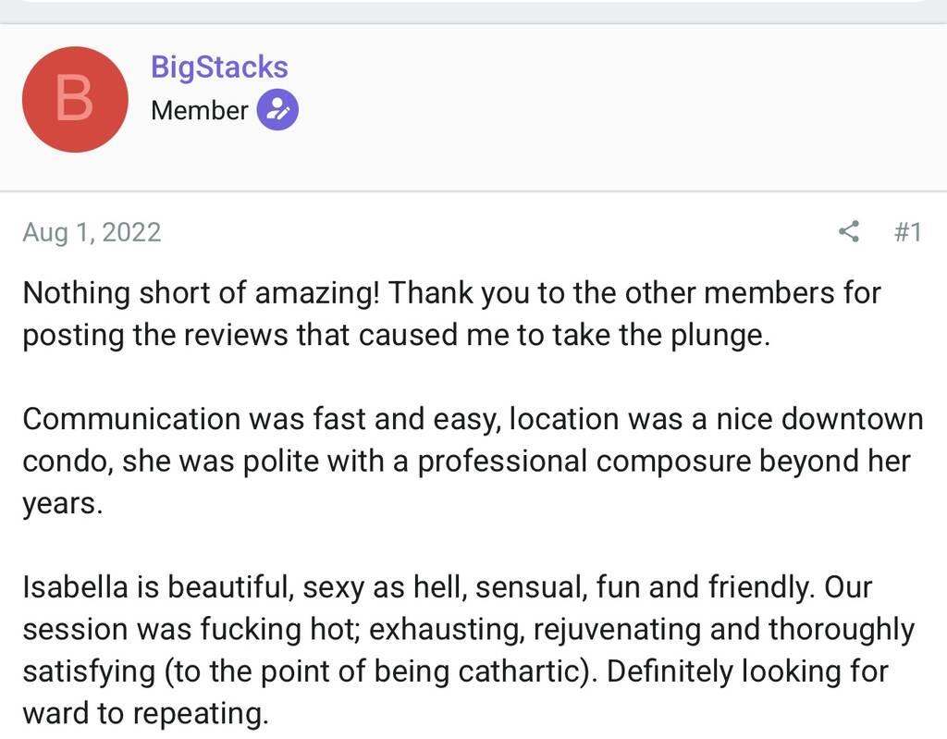Click the phrase "Definitely looking for"

pyautogui.click(x=747, y=671)
